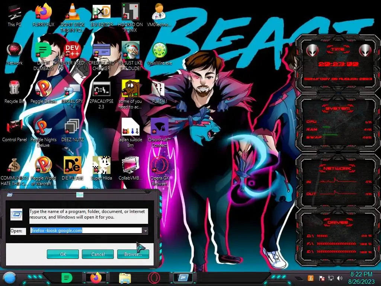Launch Opera GX Browser desktop shortcut
Image resolution: width=381 pixels, height=286 pixels.
point(159,171)
